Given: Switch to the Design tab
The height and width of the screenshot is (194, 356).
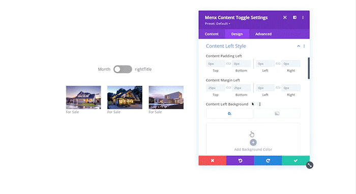Looking at the screenshot, I should (x=237, y=34).
